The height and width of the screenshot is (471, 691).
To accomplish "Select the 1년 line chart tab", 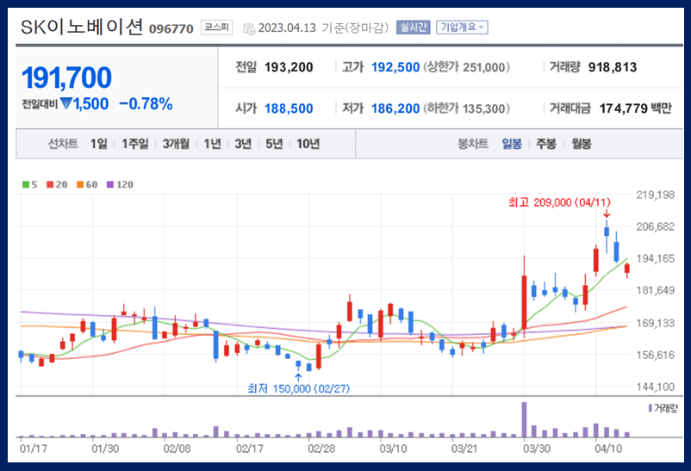I will click(x=213, y=144).
